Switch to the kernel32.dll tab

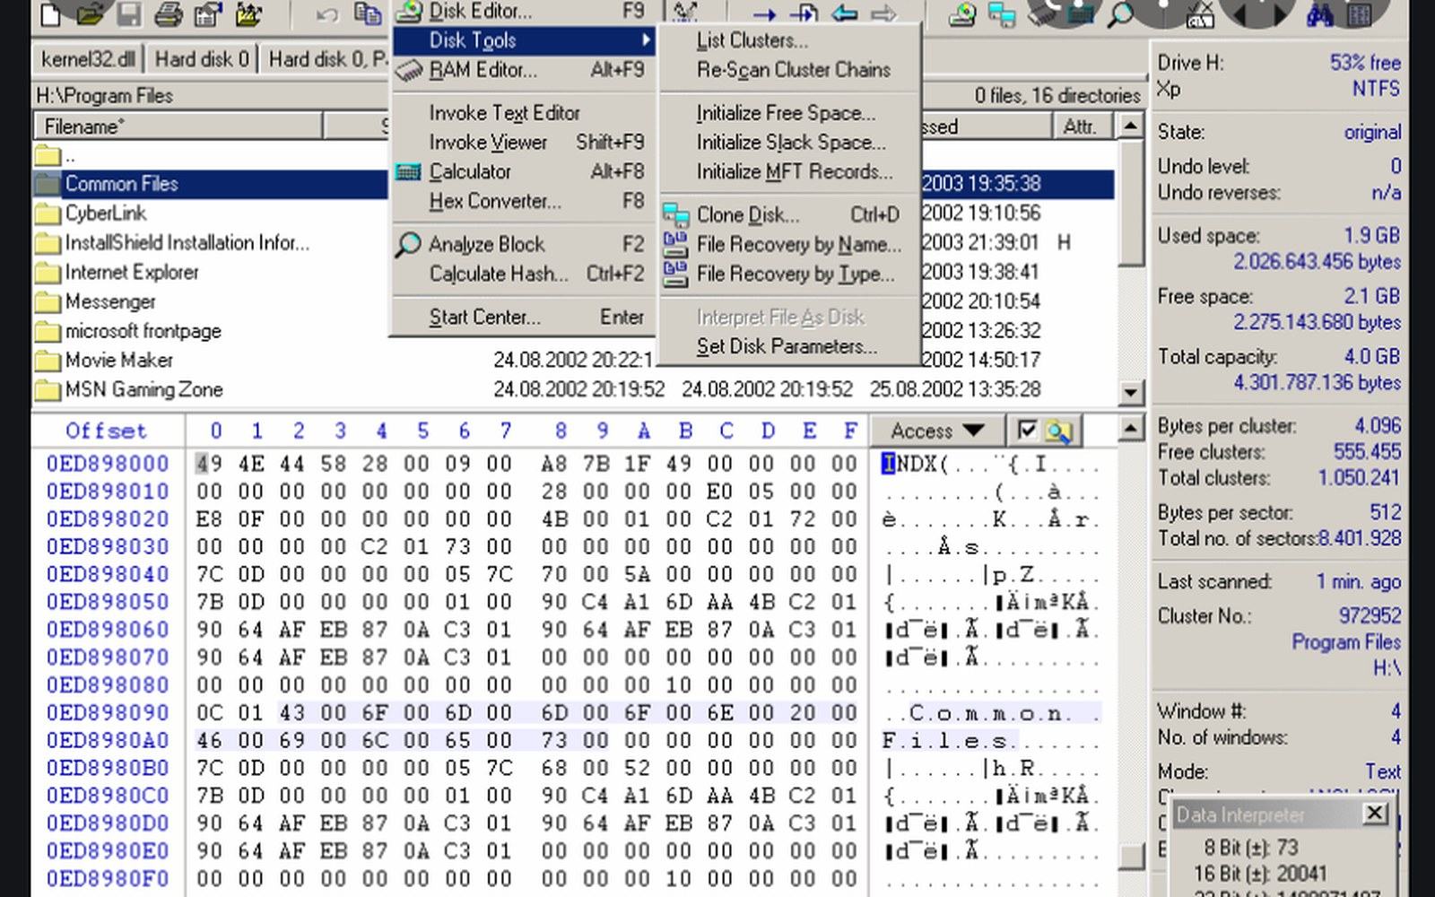click(88, 59)
